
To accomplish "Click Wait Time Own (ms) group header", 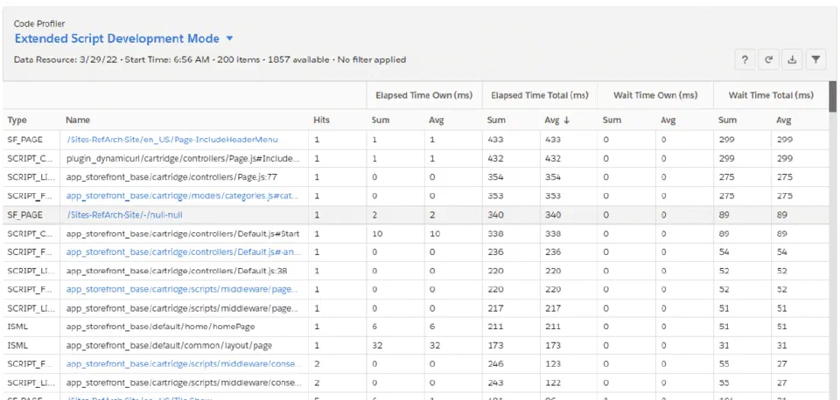I will click(x=655, y=95).
